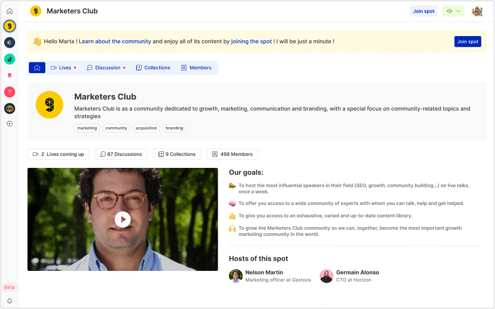Click Join spot button in top header

tap(423, 11)
